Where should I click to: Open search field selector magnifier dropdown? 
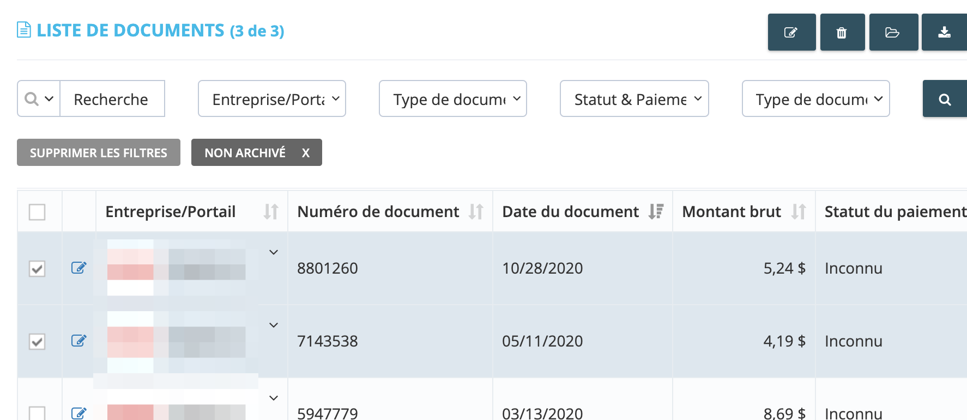[x=39, y=99]
